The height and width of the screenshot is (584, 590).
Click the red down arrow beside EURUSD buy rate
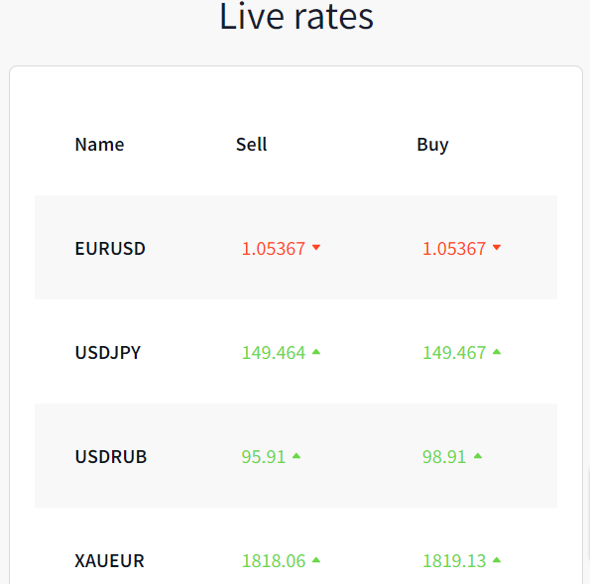[x=497, y=247]
